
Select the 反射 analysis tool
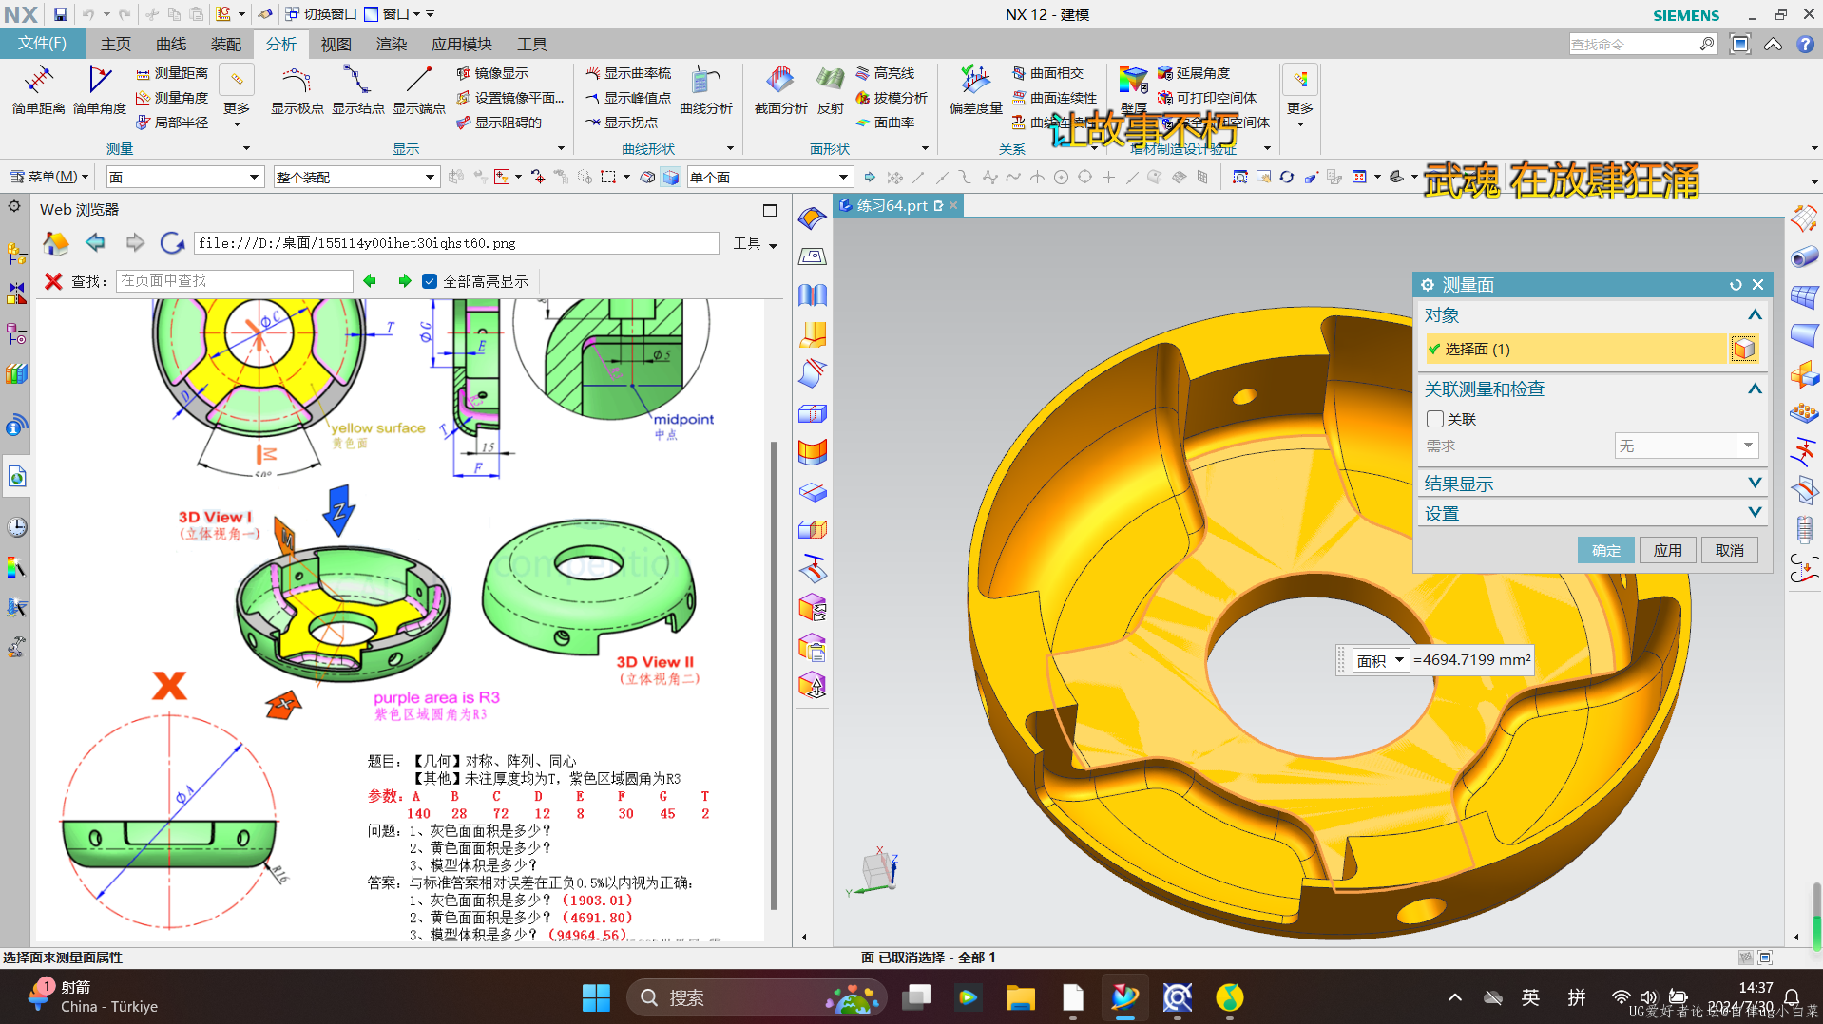831,90
